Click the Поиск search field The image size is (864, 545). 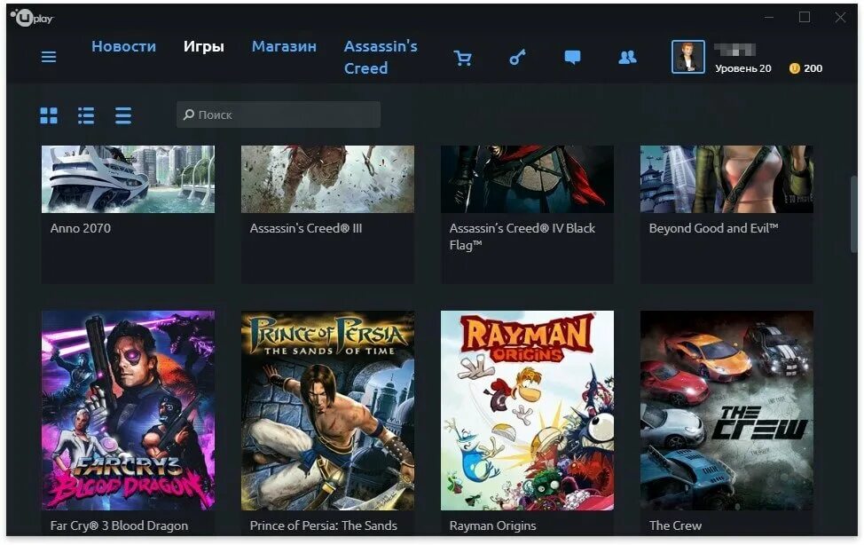coord(279,115)
